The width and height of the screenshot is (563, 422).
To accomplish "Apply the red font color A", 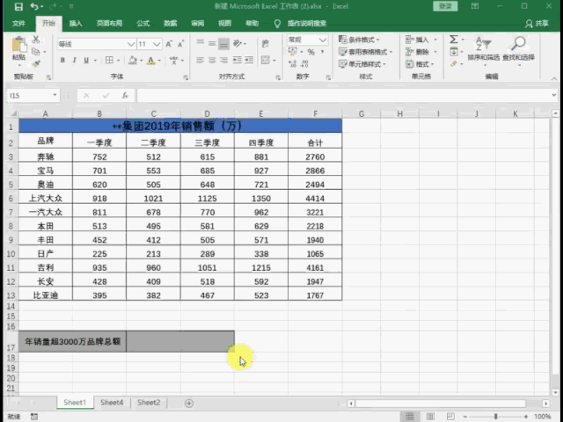I will click(150, 61).
